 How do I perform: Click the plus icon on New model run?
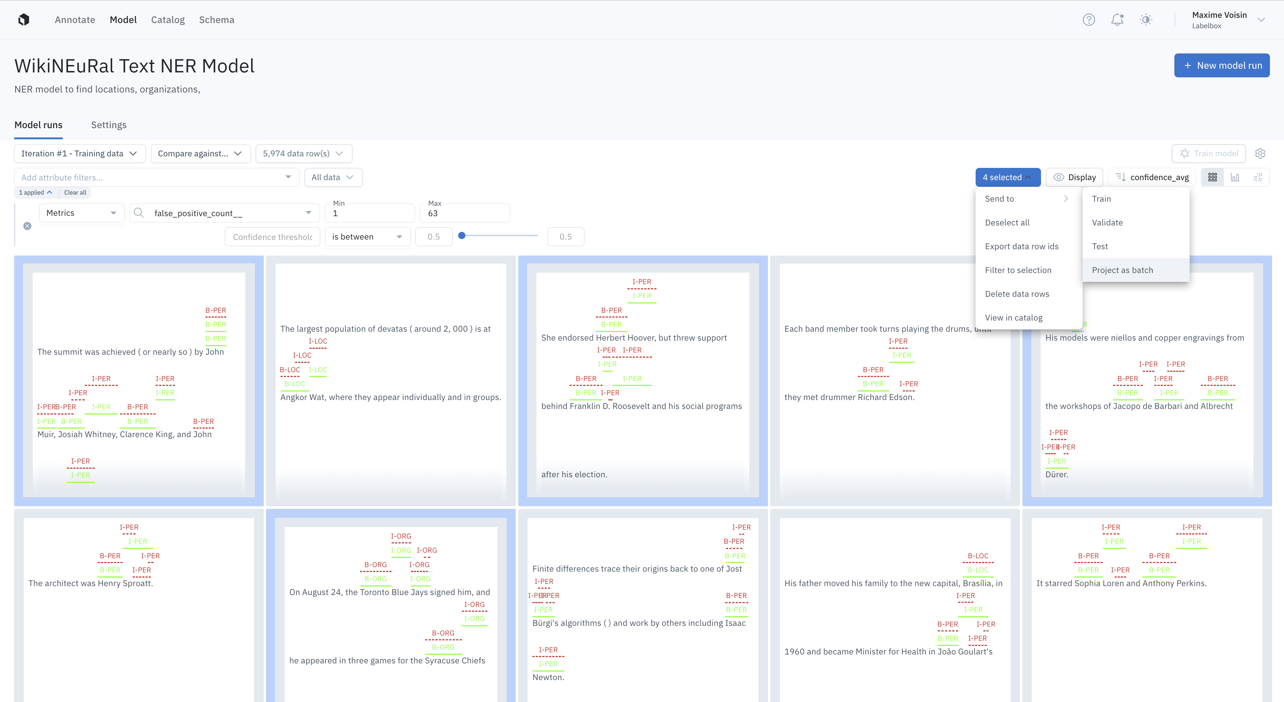1187,65
